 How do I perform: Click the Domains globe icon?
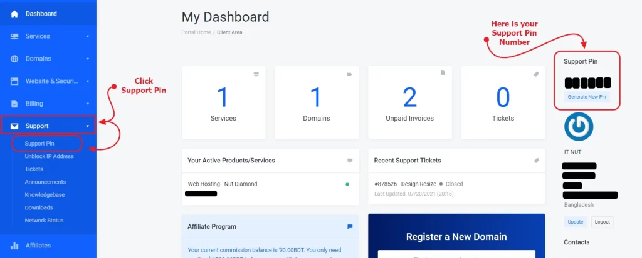click(14, 59)
